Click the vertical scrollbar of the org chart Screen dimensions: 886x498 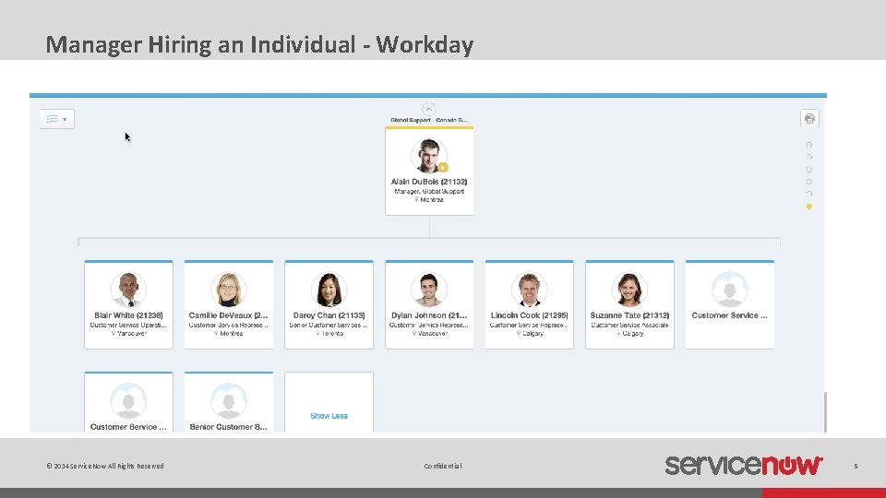(825, 412)
